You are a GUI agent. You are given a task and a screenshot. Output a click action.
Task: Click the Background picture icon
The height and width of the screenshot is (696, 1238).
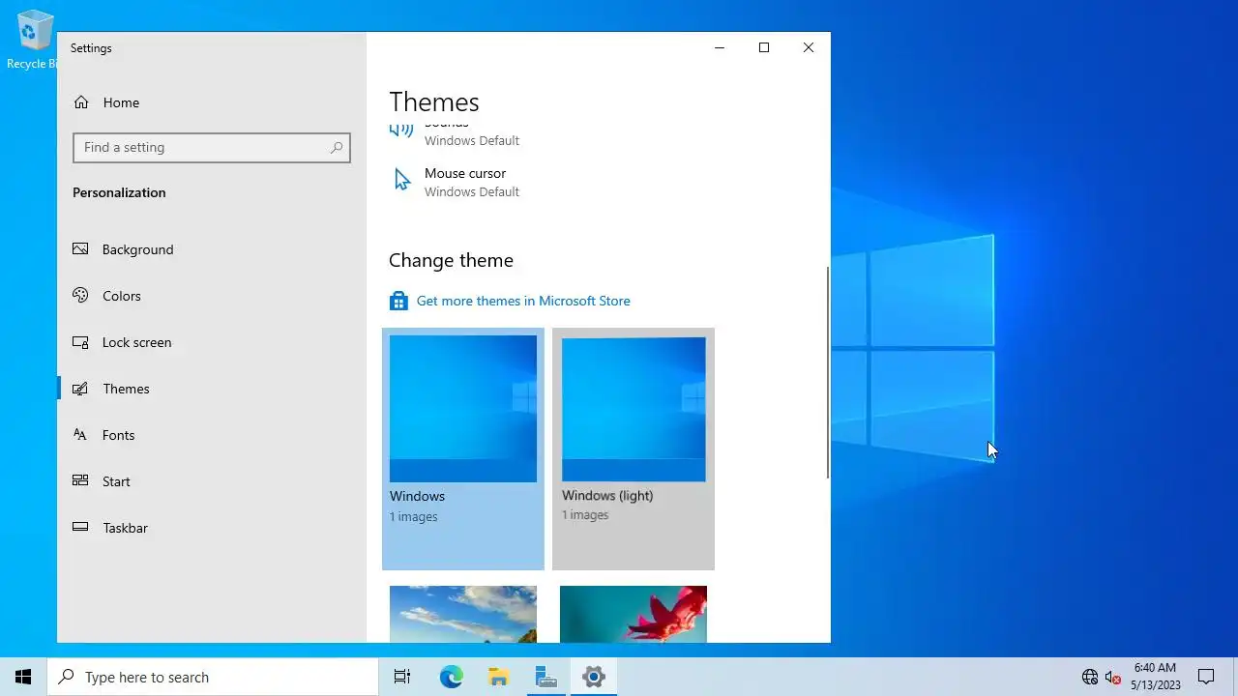(81, 249)
